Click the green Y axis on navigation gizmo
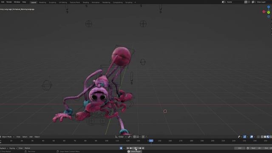This screenshot has height=153, width=272. [x=269, y=12]
